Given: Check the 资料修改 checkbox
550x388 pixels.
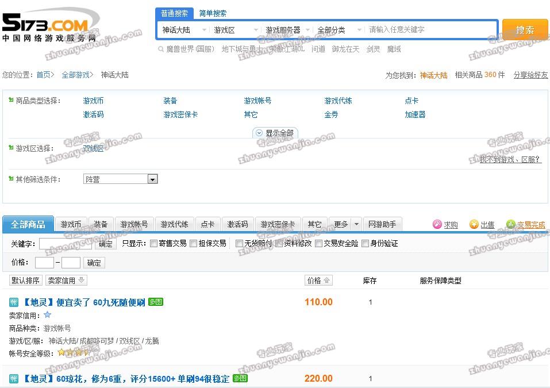Looking at the screenshot, I should [x=279, y=244].
